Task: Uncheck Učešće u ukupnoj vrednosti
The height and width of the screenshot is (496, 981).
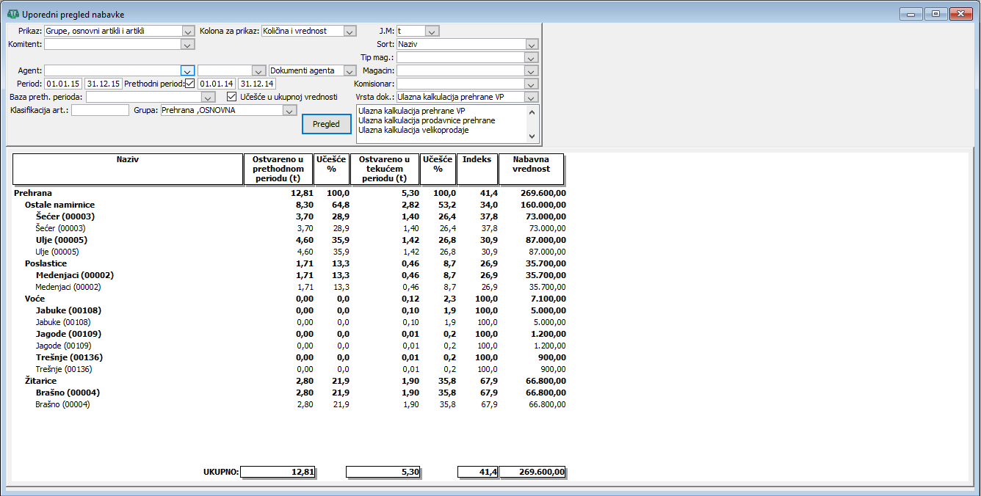Action: 232,97
